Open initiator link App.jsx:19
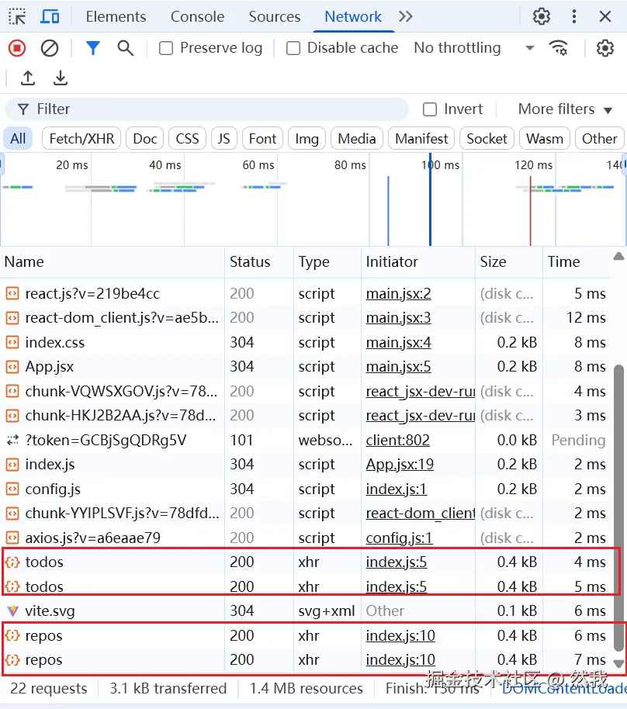This screenshot has height=709, width=627. (400, 465)
